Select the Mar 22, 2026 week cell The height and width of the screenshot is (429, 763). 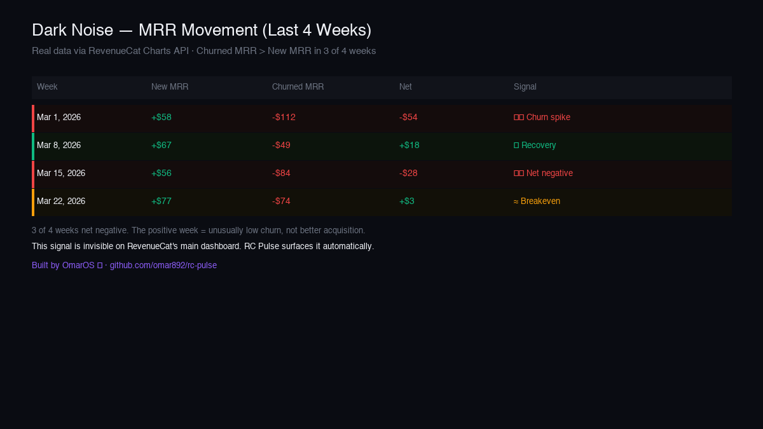pyautogui.click(x=61, y=201)
